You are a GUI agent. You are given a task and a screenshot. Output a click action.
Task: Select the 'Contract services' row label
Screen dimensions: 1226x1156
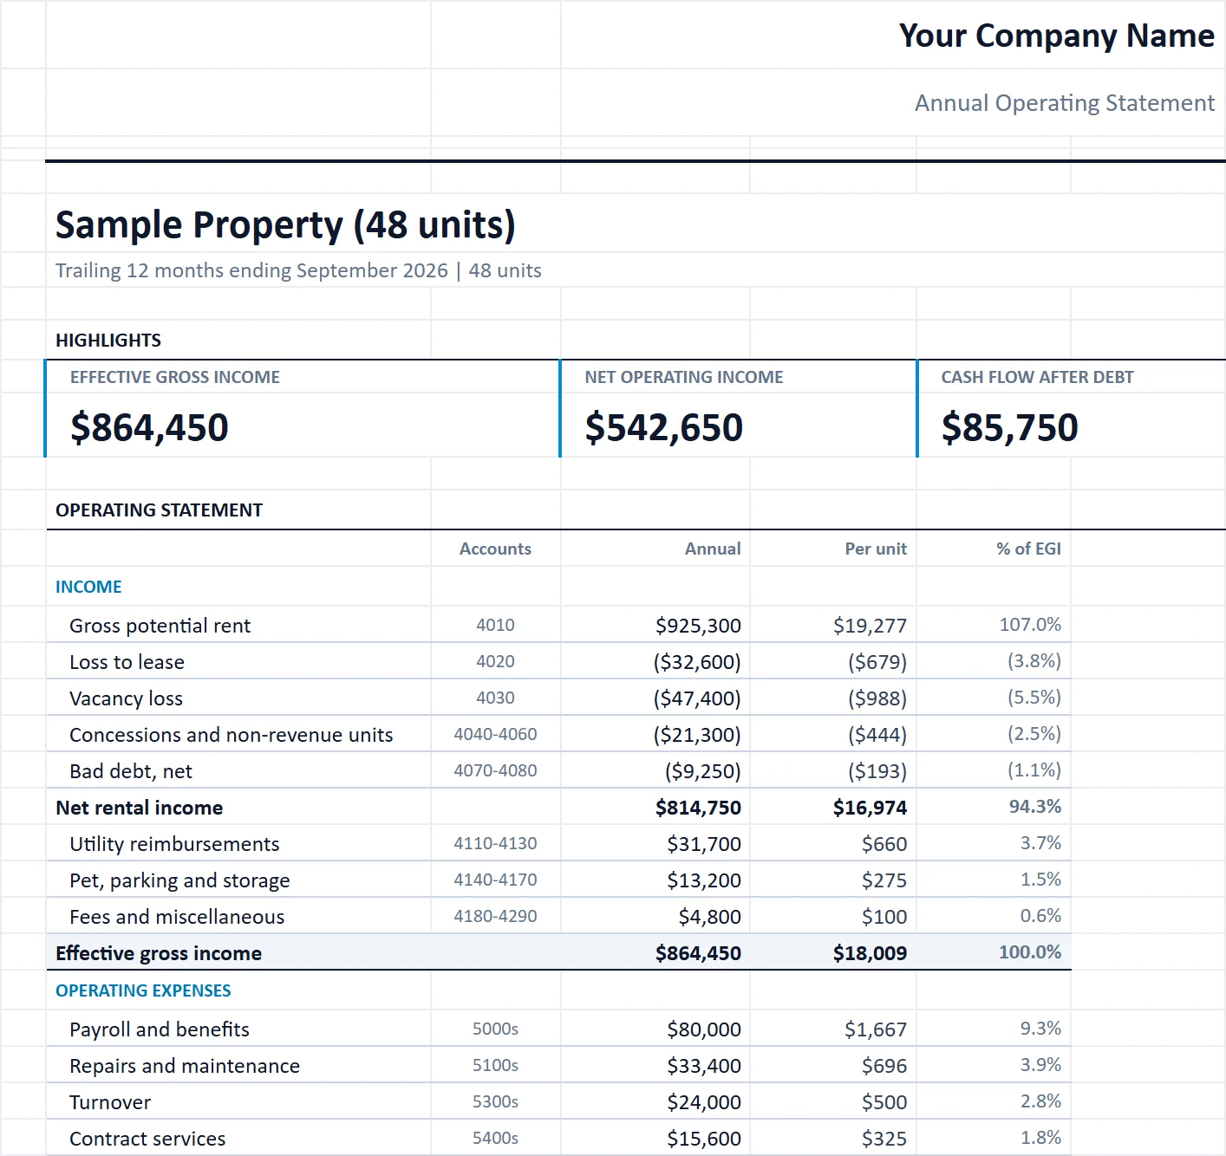point(147,1139)
